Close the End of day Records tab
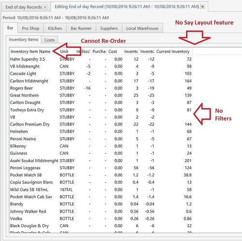Viewport: 242px width, 241px height. (x=45, y=7)
